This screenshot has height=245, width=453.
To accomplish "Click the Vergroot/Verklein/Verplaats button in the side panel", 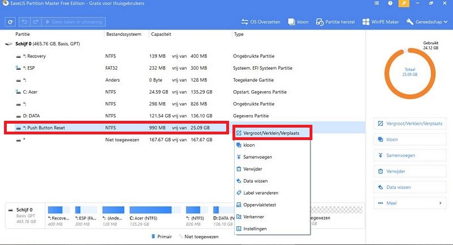I will 410,124.
